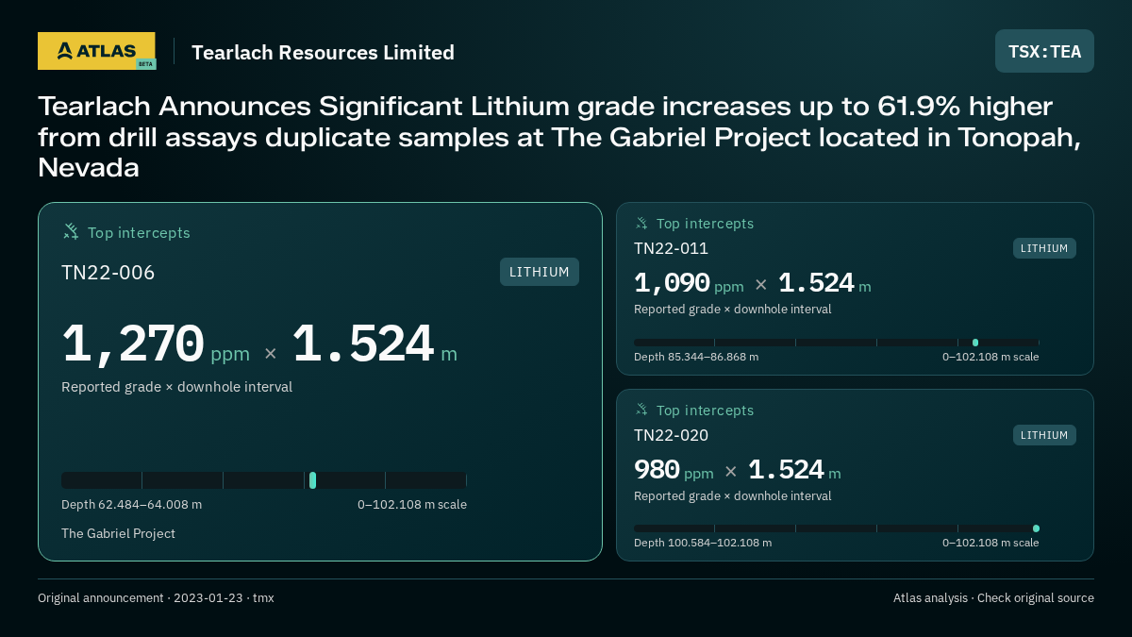Select hole ID TN22-006
The image size is (1132, 637).
[x=108, y=273]
